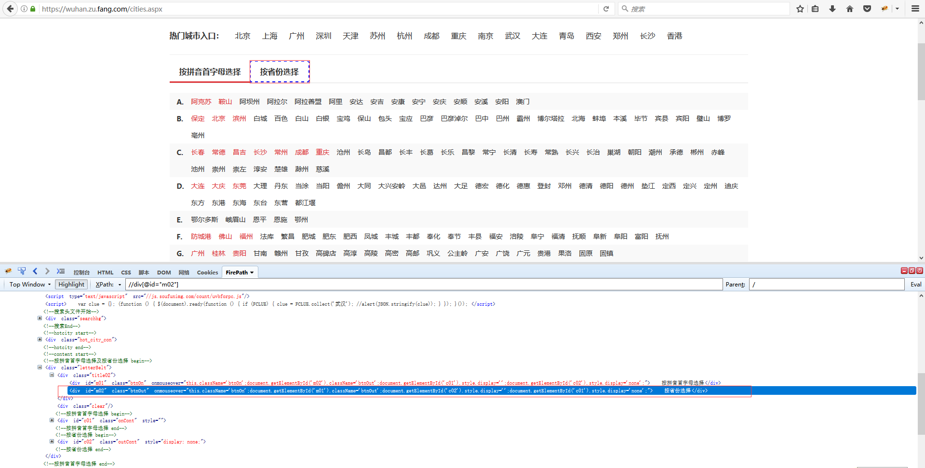Viewport: 925px width, 468px height.
Task: Click the Eval button in FirePath
Action: click(x=916, y=285)
